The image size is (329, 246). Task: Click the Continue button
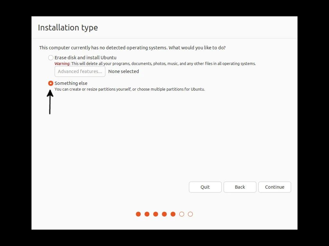point(274,187)
